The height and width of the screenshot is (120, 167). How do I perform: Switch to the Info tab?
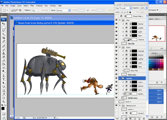pyautogui.click(x=157, y=19)
